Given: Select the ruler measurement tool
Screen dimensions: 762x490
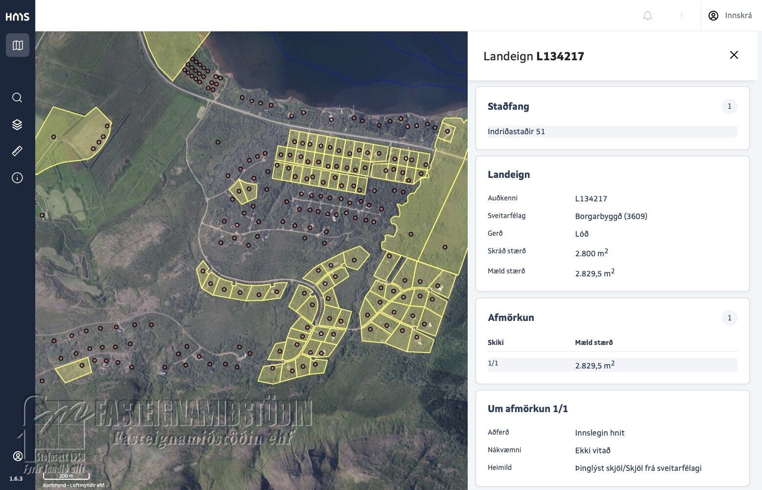Looking at the screenshot, I should (17, 151).
